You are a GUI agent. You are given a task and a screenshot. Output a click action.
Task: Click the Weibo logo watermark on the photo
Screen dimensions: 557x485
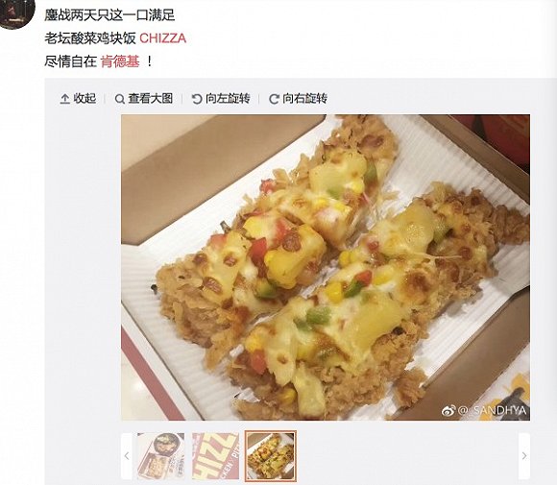click(x=448, y=411)
